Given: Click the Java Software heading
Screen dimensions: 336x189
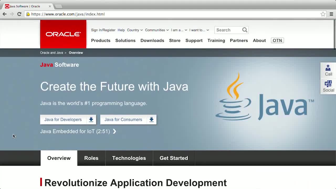Looking at the screenshot, I should [x=59, y=65].
